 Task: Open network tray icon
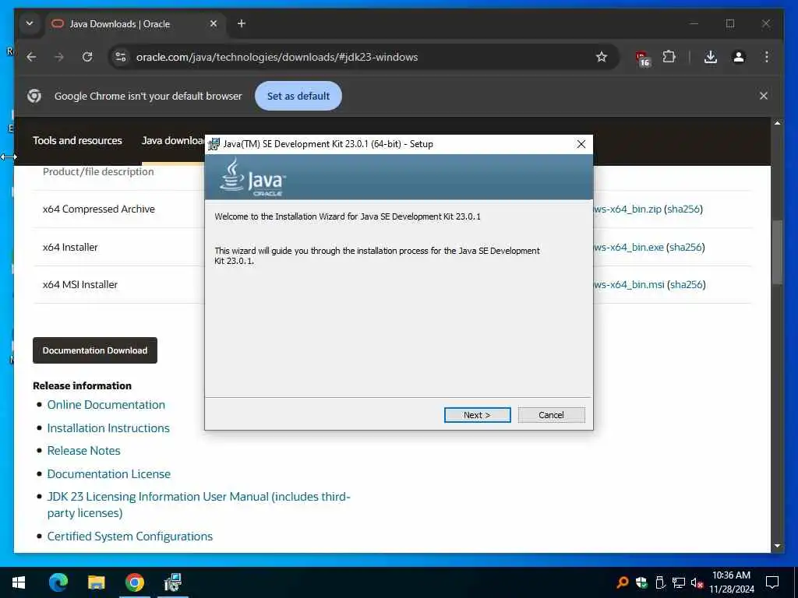679,582
